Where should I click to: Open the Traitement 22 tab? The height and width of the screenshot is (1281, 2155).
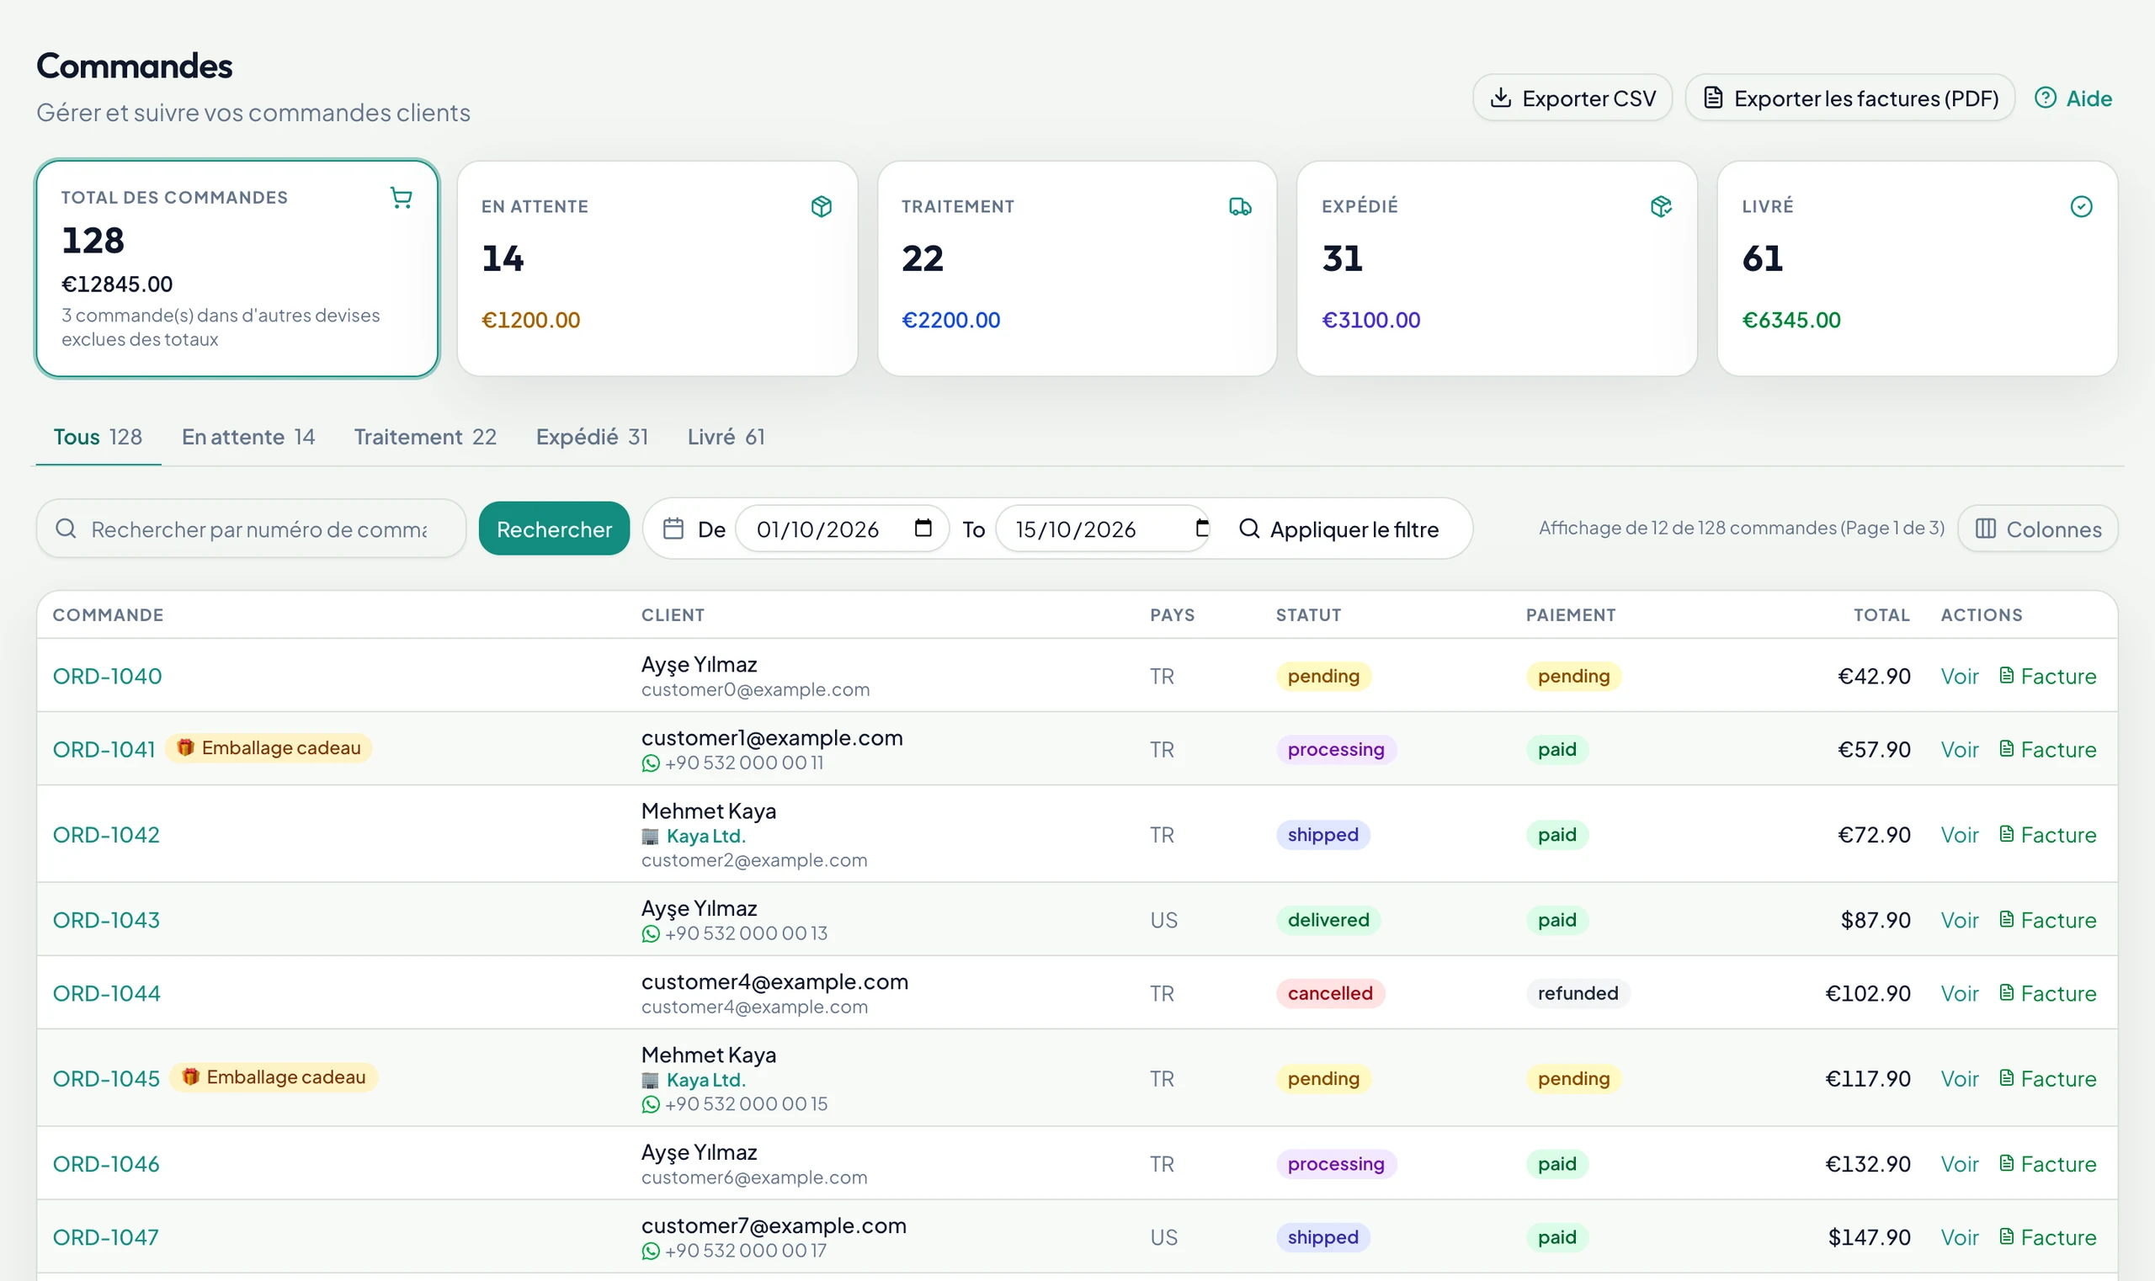425,437
